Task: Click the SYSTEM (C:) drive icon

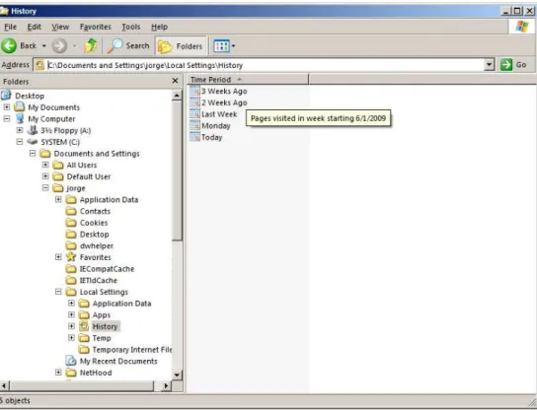Action: (x=33, y=142)
